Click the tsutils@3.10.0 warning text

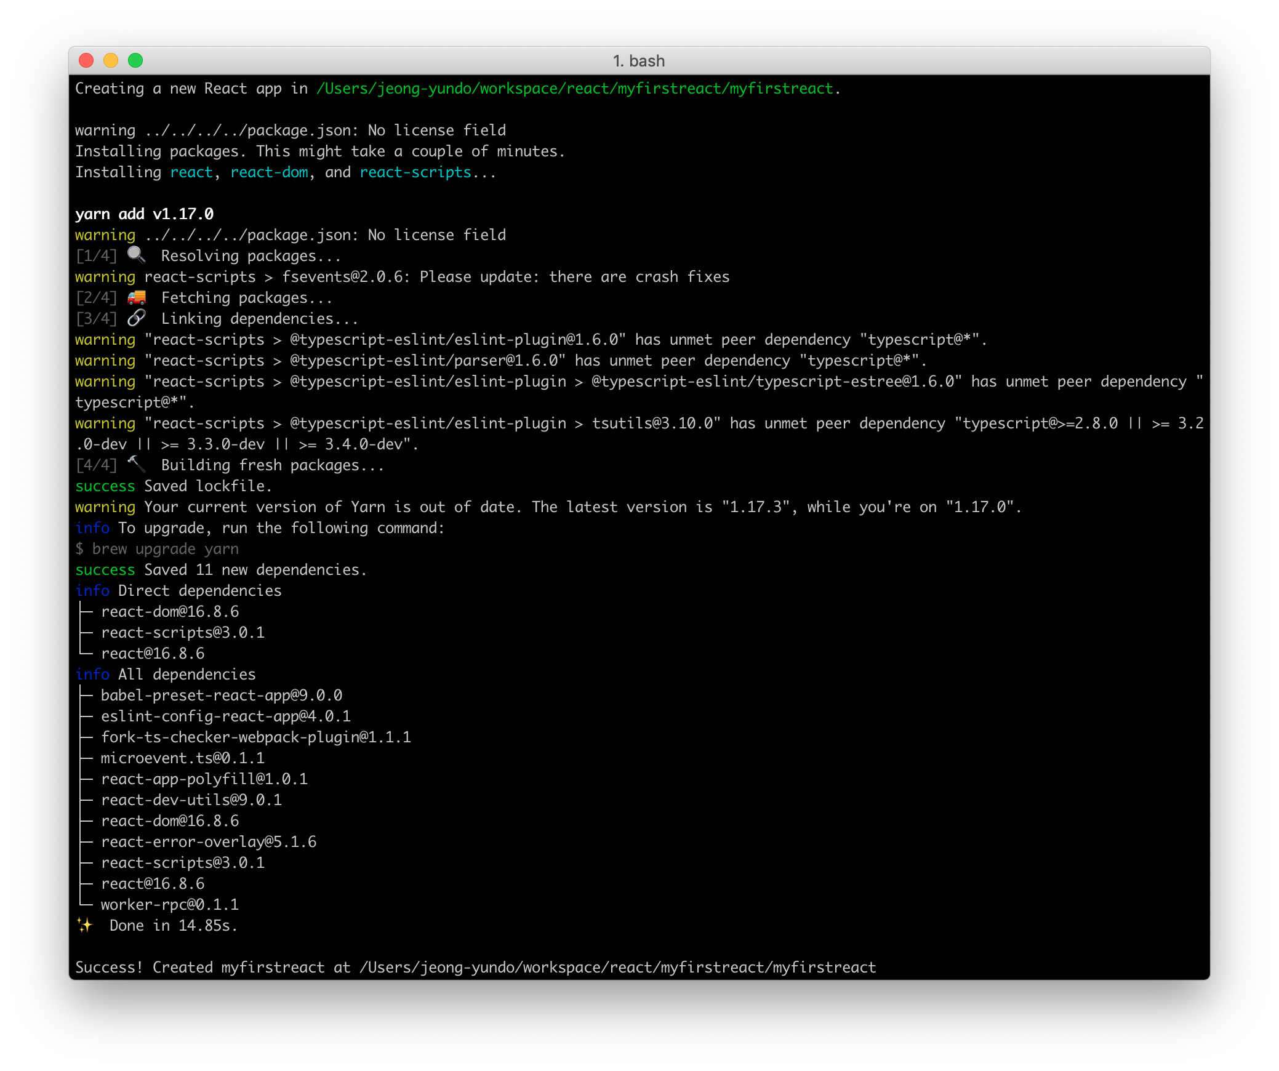639,433
